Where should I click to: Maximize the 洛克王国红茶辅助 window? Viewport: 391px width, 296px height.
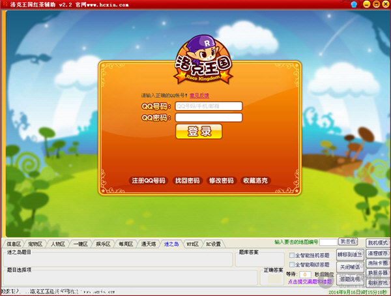pyautogui.click(x=376, y=5)
